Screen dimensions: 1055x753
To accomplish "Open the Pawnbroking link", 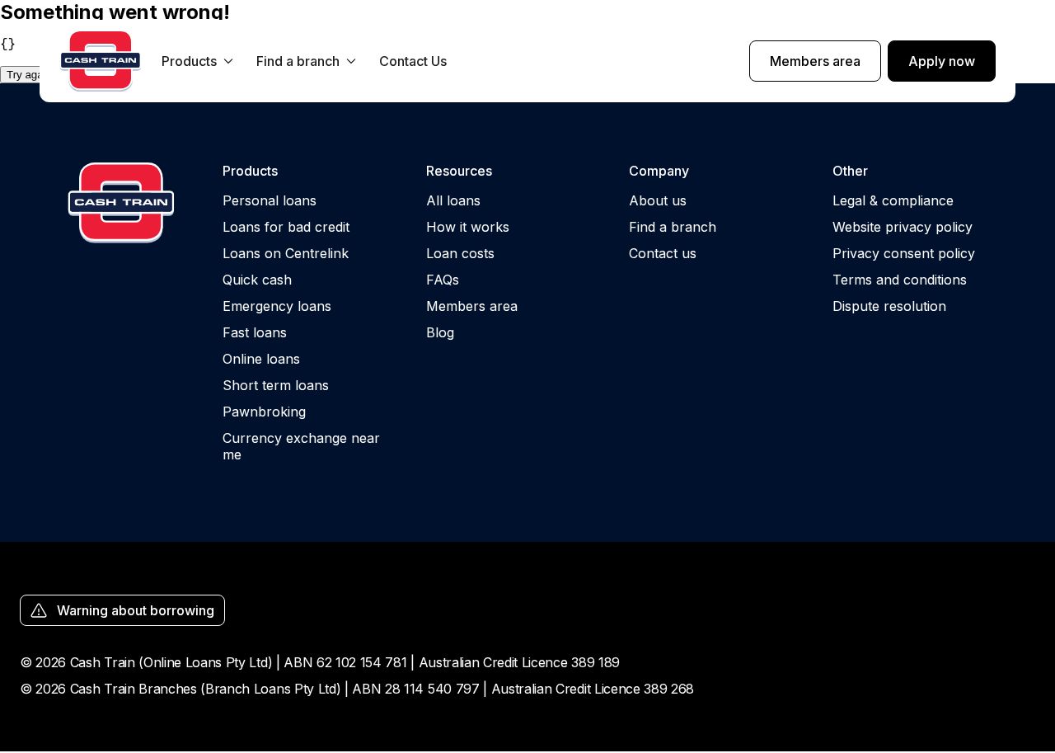I will click(x=264, y=412).
